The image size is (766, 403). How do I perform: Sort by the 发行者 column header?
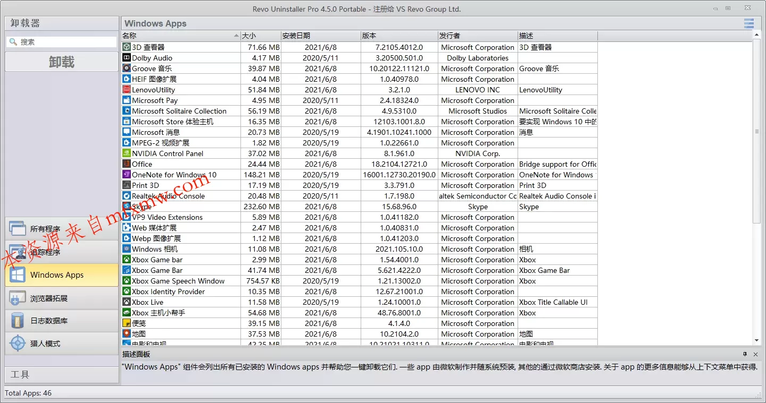[x=478, y=36]
